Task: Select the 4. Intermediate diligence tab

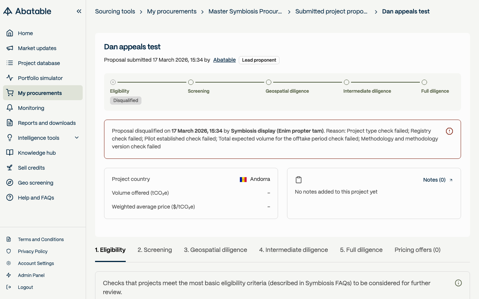Action: click(x=294, y=250)
